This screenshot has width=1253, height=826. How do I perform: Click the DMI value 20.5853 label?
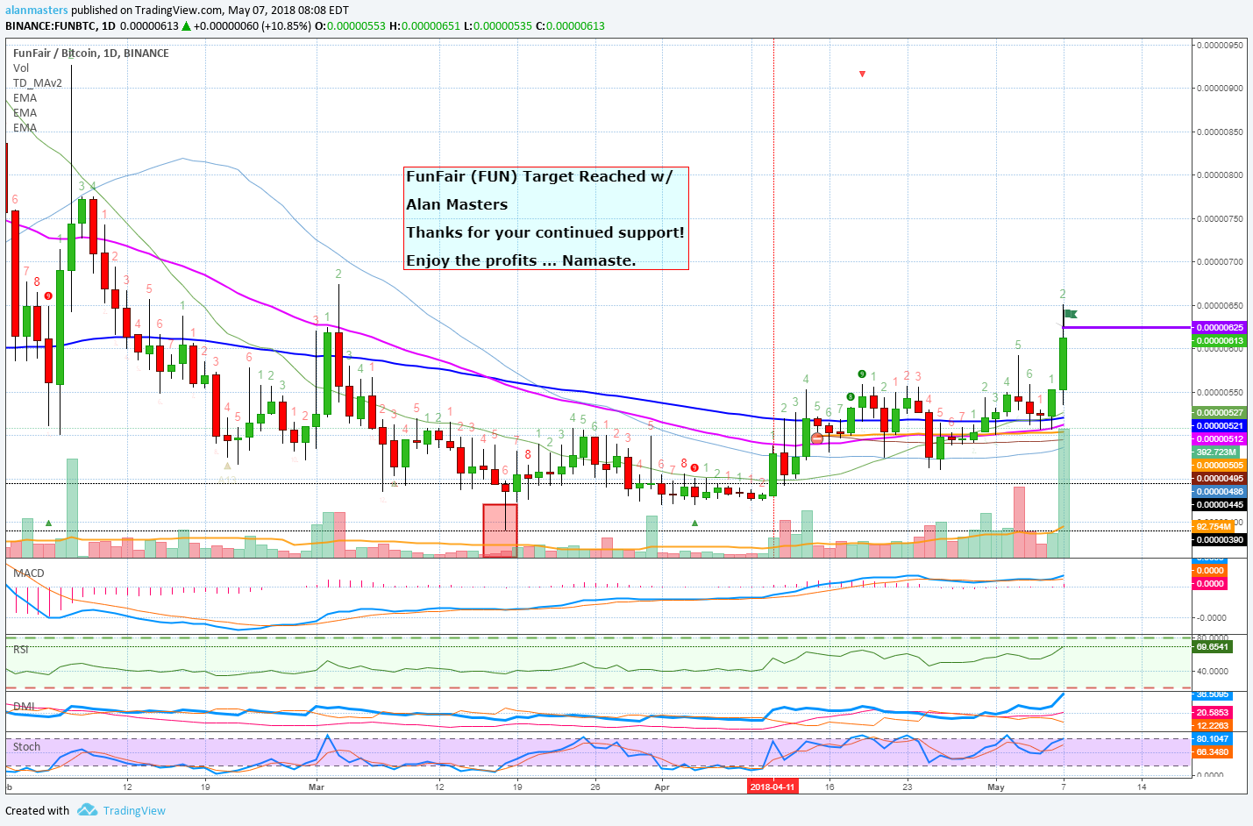pyautogui.click(x=1212, y=712)
